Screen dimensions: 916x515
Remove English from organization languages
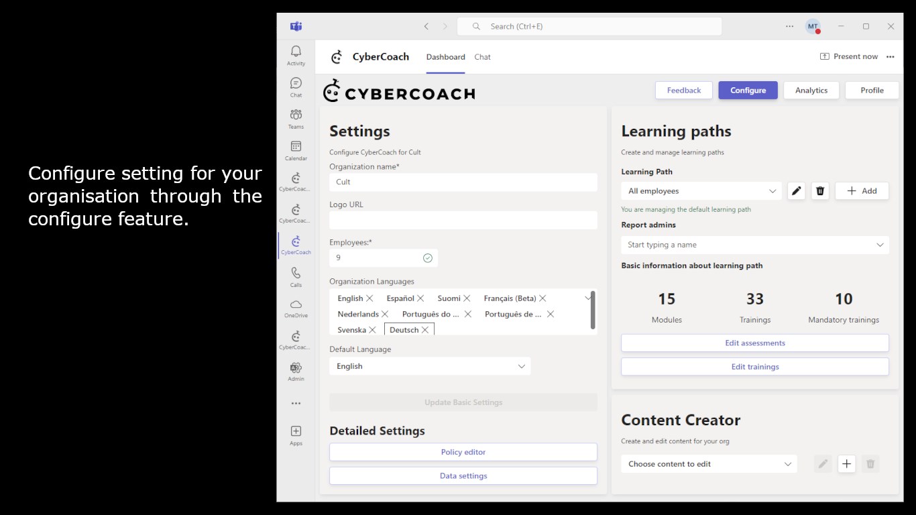click(369, 298)
